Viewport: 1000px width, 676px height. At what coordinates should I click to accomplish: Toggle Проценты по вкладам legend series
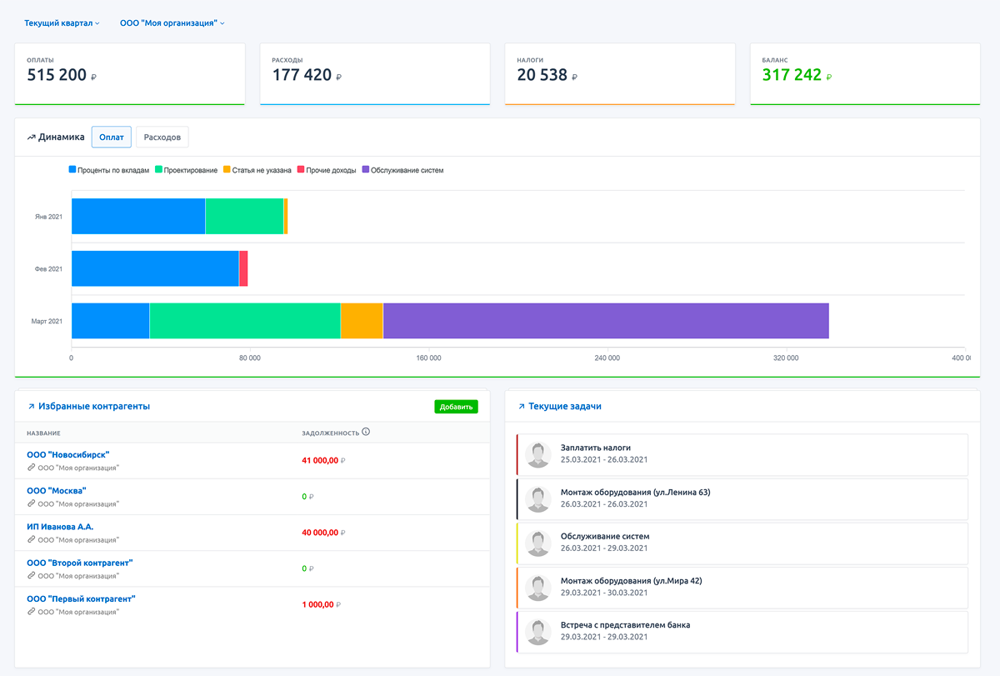(x=108, y=170)
